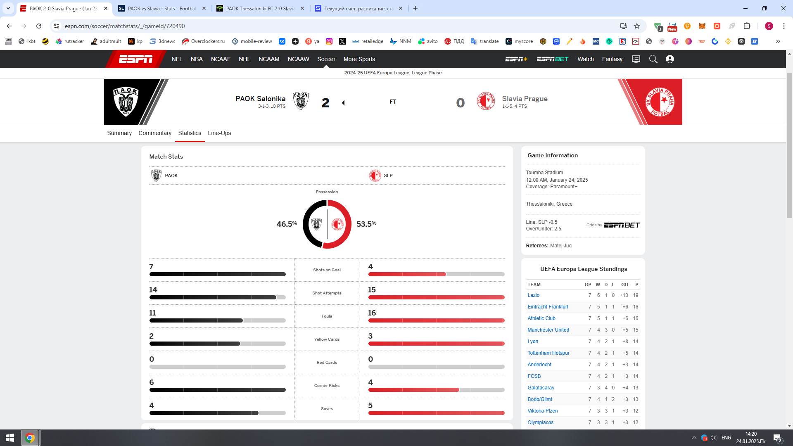Open the VK bookmark icon
The image size is (793, 446).
[x=282, y=41]
